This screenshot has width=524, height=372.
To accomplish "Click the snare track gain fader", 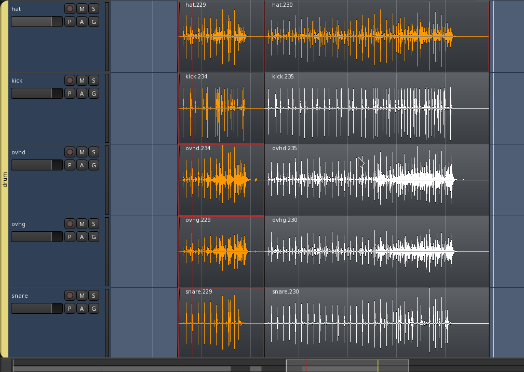I will click(36, 309).
